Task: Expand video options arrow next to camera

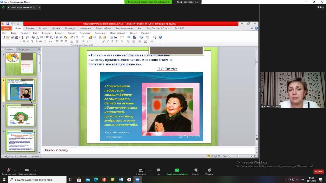Action: coord(35,170)
